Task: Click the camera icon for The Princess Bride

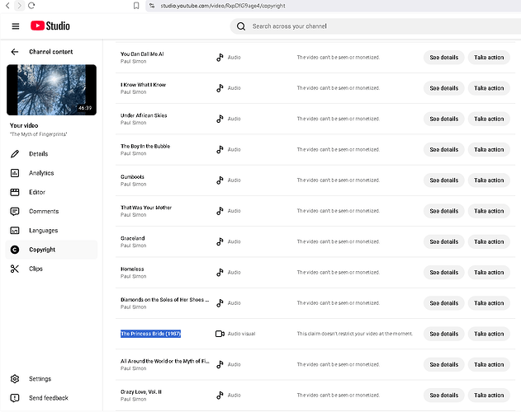Action: [220, 334]
